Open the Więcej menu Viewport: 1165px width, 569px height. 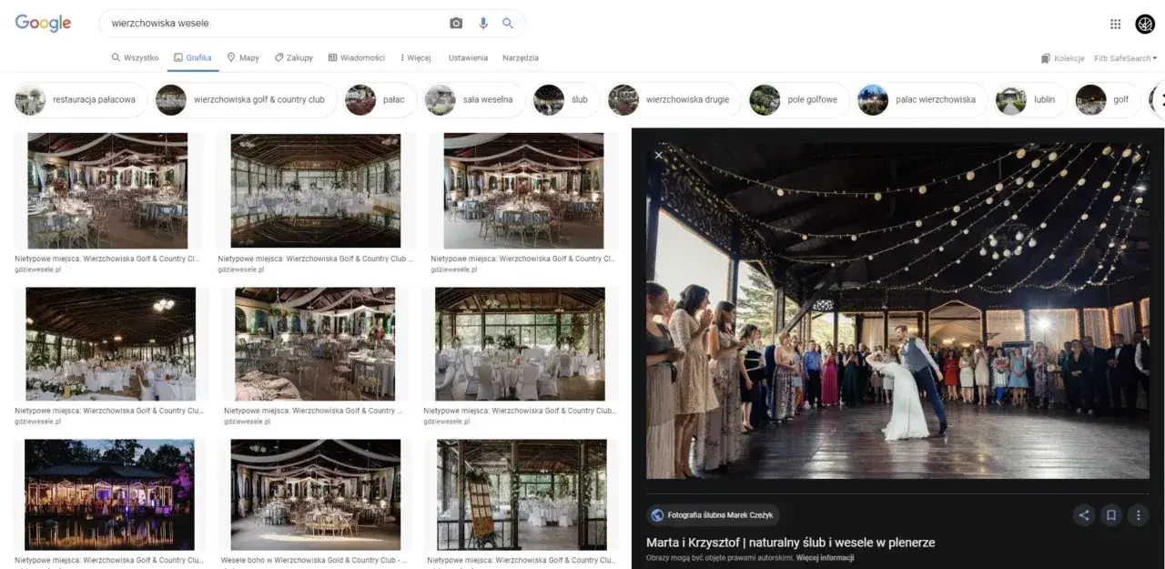click(415, 57)
